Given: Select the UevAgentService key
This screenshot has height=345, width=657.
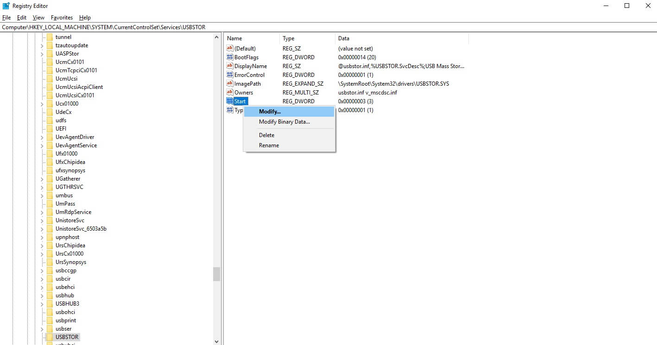Looking at the screenshot, I should click(x=76, y=145).
